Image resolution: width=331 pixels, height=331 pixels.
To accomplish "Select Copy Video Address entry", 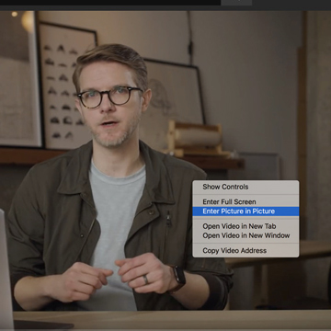I will [x=245, y=251].
